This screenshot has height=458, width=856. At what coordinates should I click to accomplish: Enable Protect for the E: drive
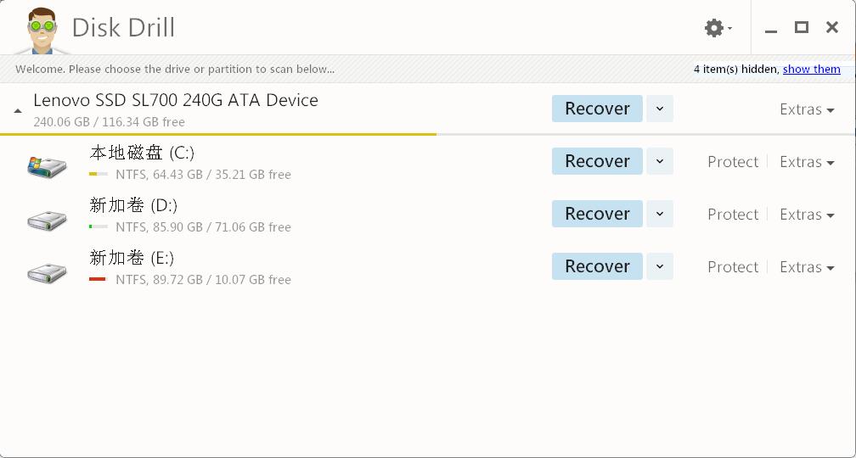[x=733, y=267]
